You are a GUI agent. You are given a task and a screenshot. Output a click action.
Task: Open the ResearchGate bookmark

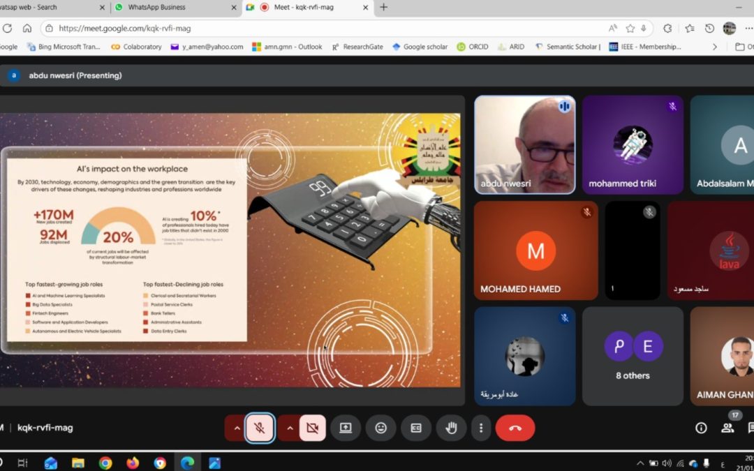[x=357, y=47]
